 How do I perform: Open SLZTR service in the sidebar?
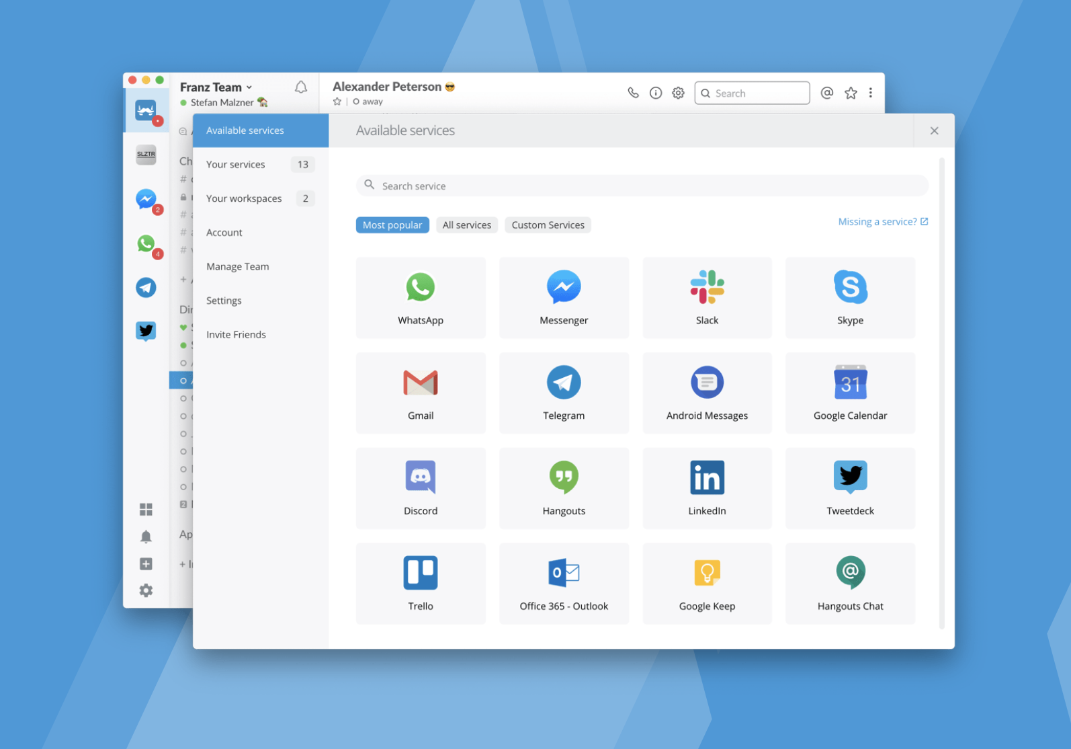coord(146,155)
